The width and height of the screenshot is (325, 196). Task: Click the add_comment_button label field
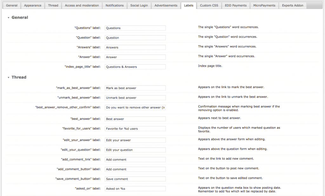(135, 169)
